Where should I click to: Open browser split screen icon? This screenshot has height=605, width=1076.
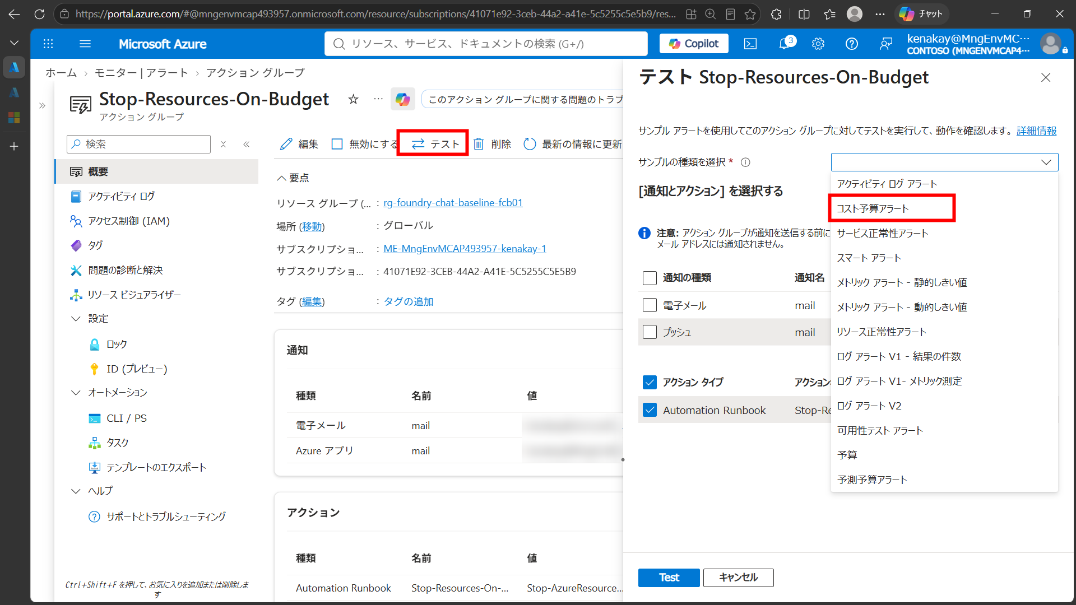(x=804, y=14)
